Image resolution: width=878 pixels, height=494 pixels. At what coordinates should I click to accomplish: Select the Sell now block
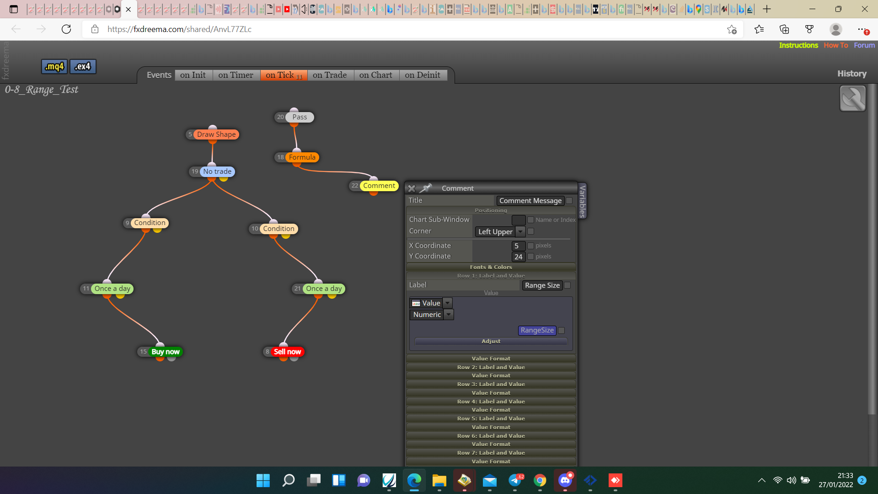[287, 352]
